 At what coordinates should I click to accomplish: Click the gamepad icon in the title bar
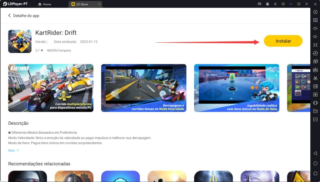pos(259,4)
